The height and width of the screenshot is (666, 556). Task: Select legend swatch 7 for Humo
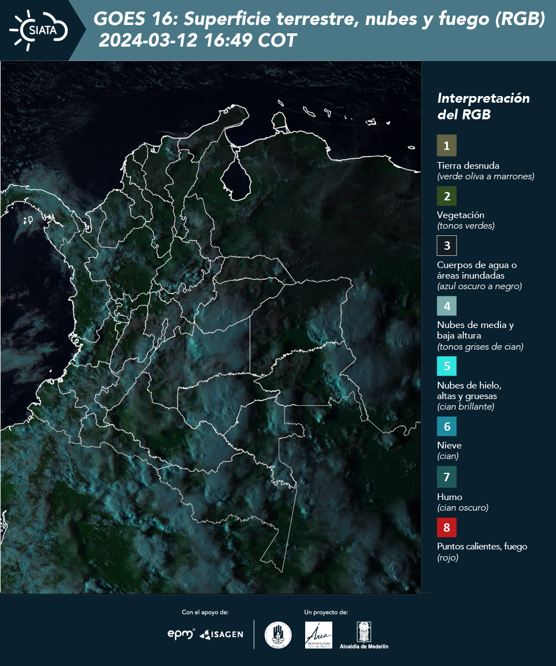(447, 477)
